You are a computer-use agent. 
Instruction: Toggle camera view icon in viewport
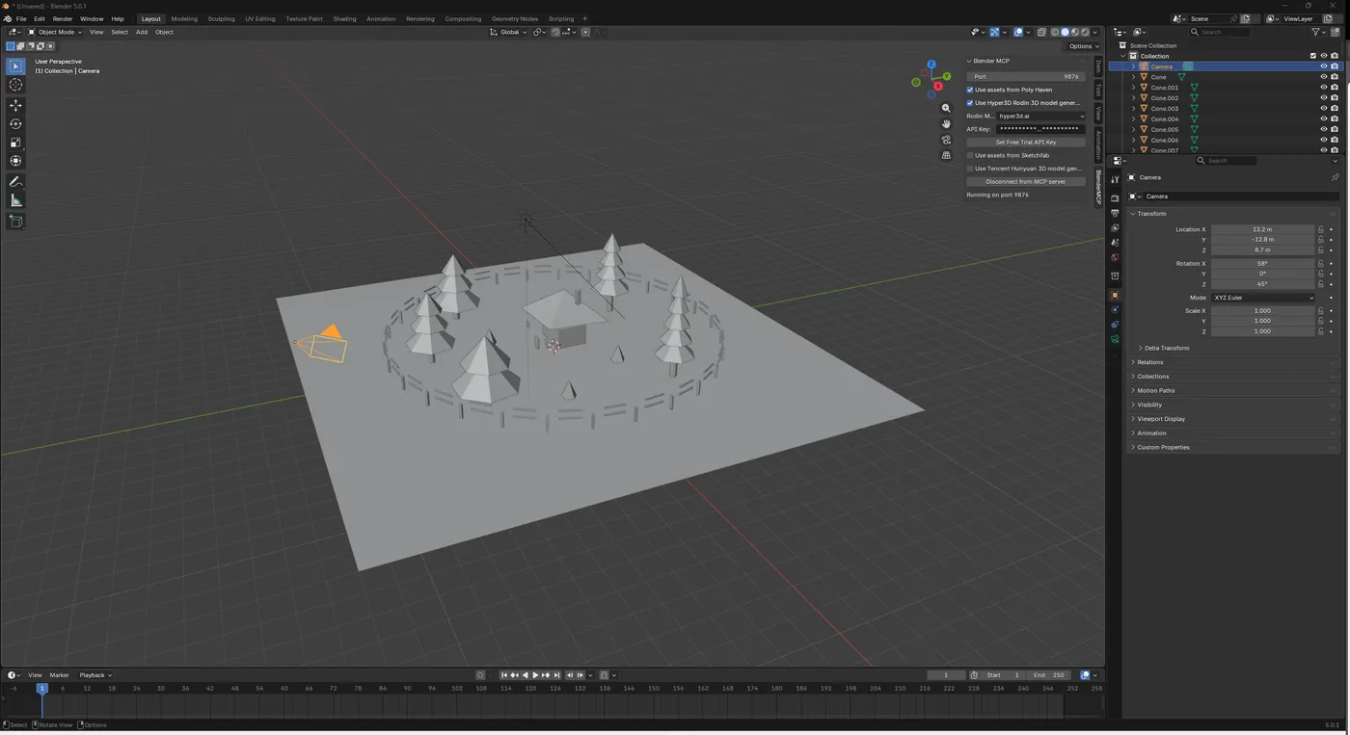[946, 140]
